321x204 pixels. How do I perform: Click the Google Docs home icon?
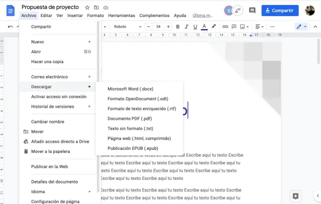coord(10,10)
